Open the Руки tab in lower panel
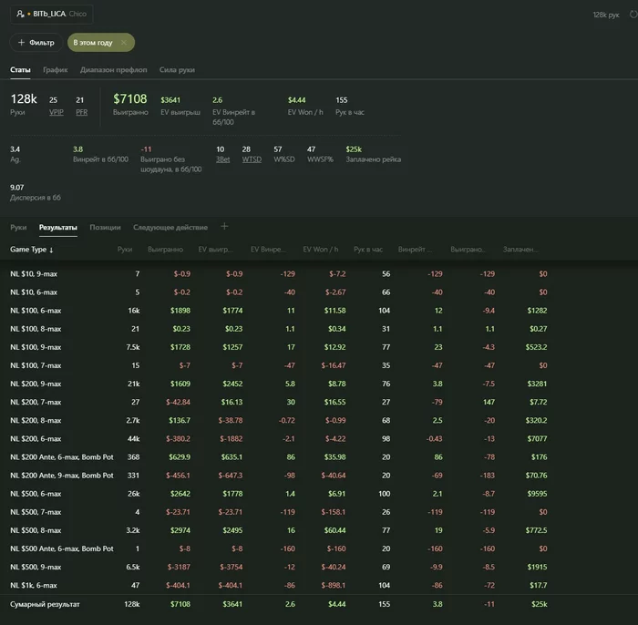This screenshot has width=638, height=625. pyautogui.click(x=18, y=227)
